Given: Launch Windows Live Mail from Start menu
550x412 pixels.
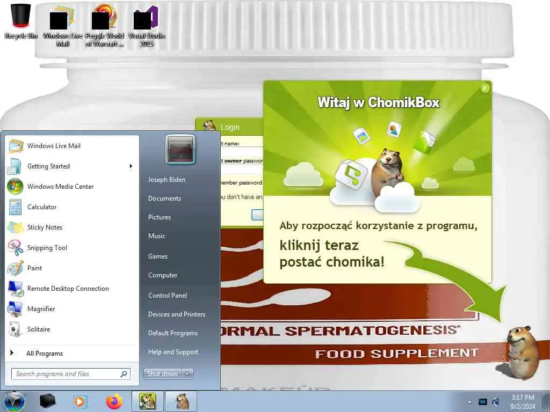Looking at the screenshot, I should (73, 146).
